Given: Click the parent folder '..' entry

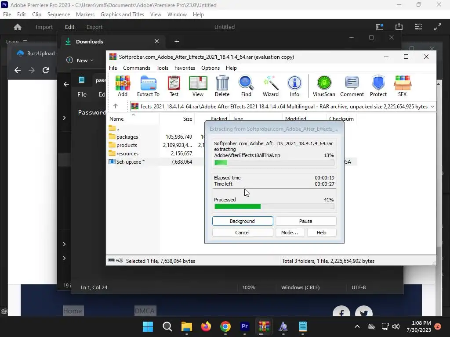Looking at the screenshot, I should tap(114, 129).
